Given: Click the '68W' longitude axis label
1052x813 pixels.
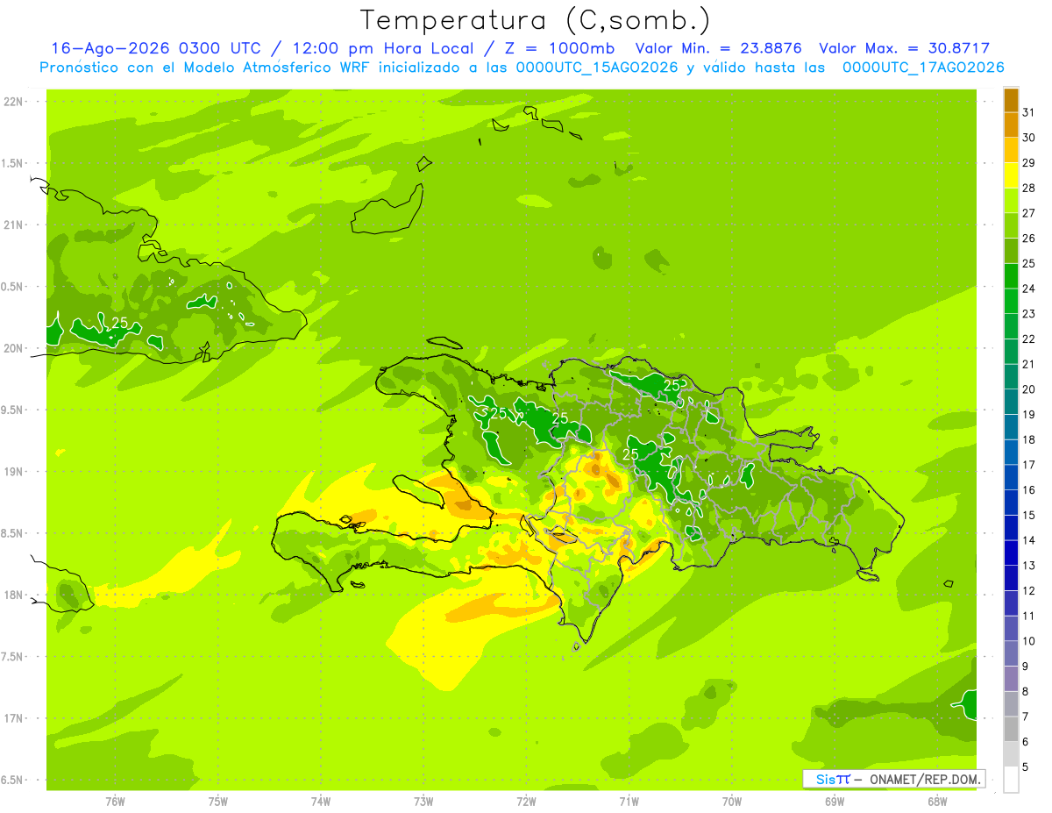Looking at the screenshot, I should pyautogui.click(x=937, y=802).
